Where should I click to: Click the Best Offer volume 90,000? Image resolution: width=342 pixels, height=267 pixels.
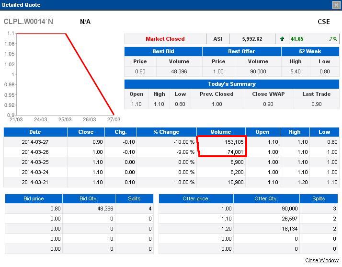[258, 71]
